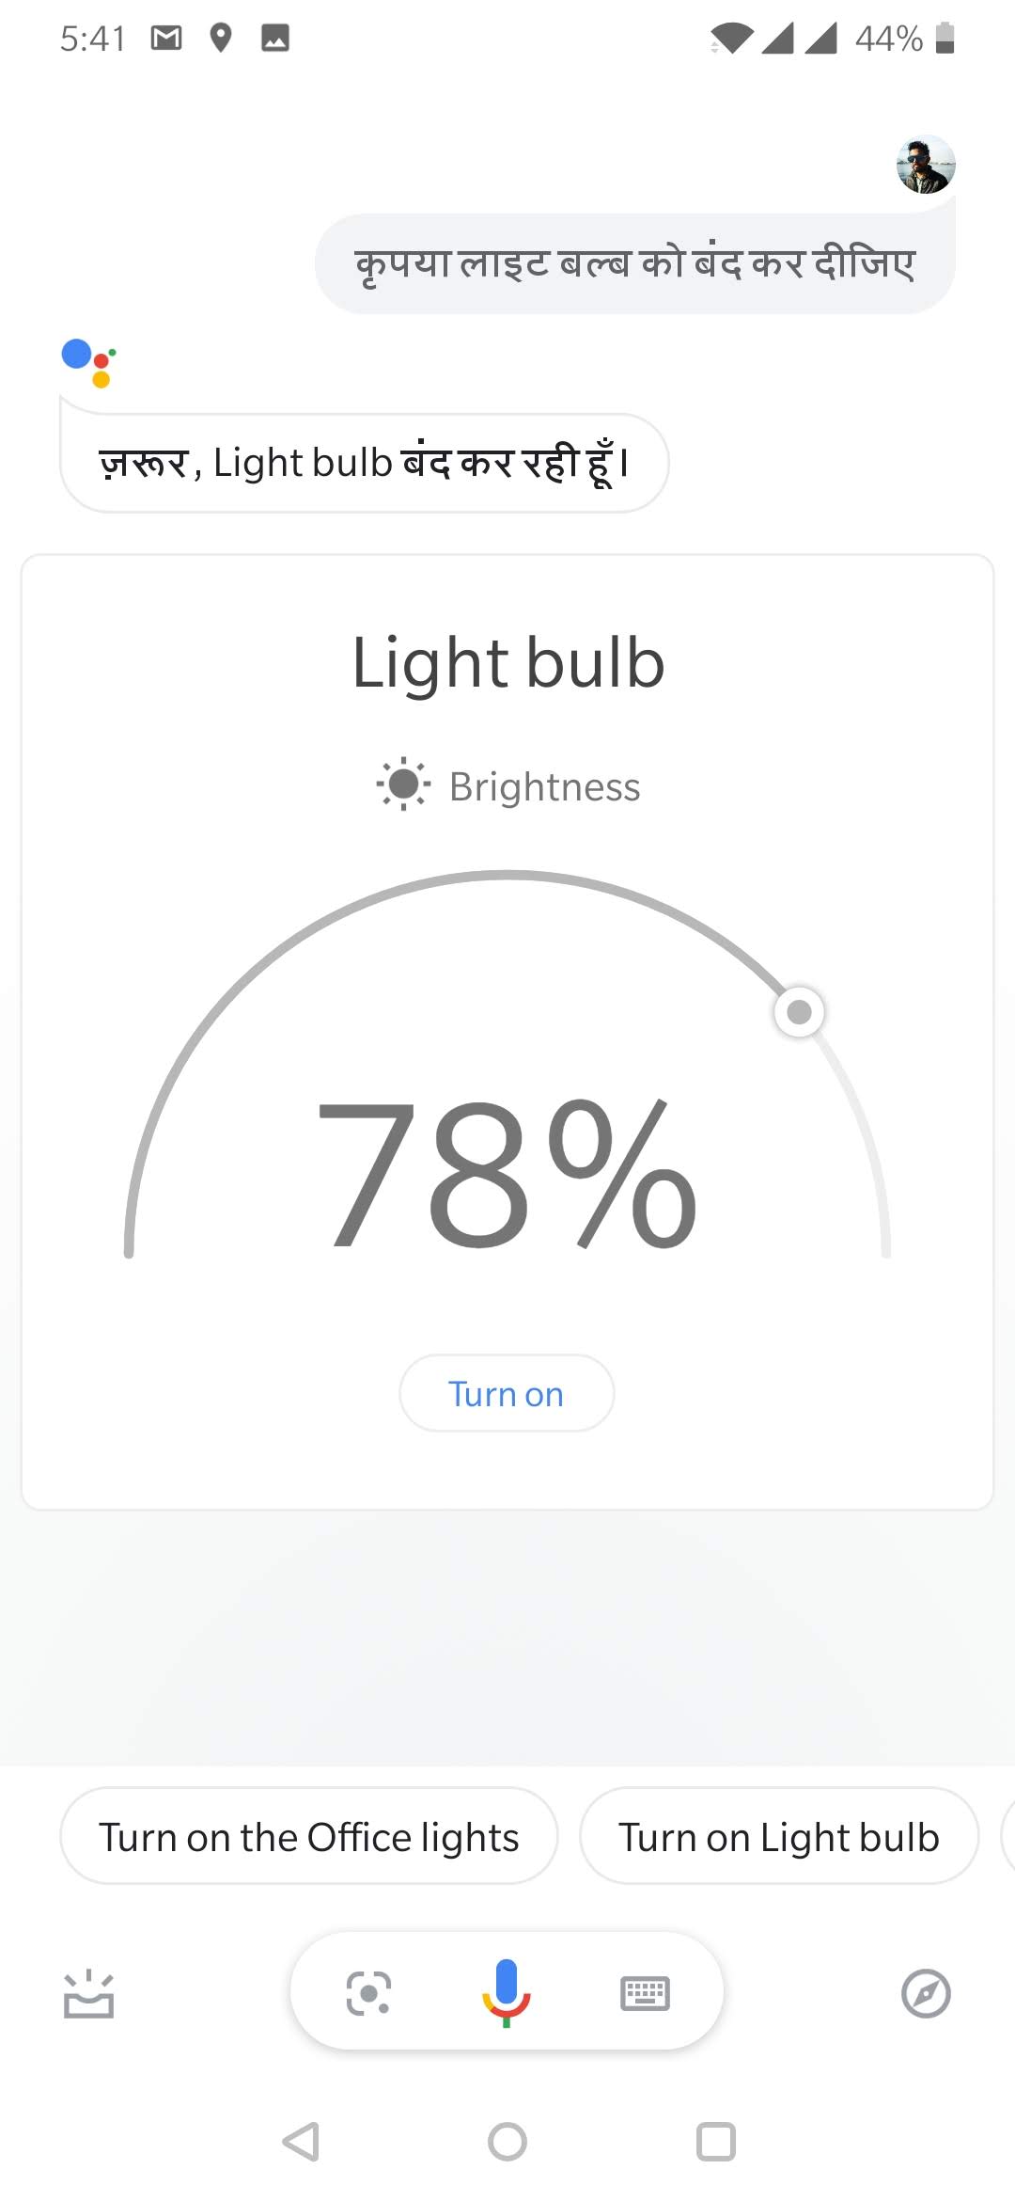Tap the brightness sun icon
Screen dimensions: 1015x2201
[403, 784]
